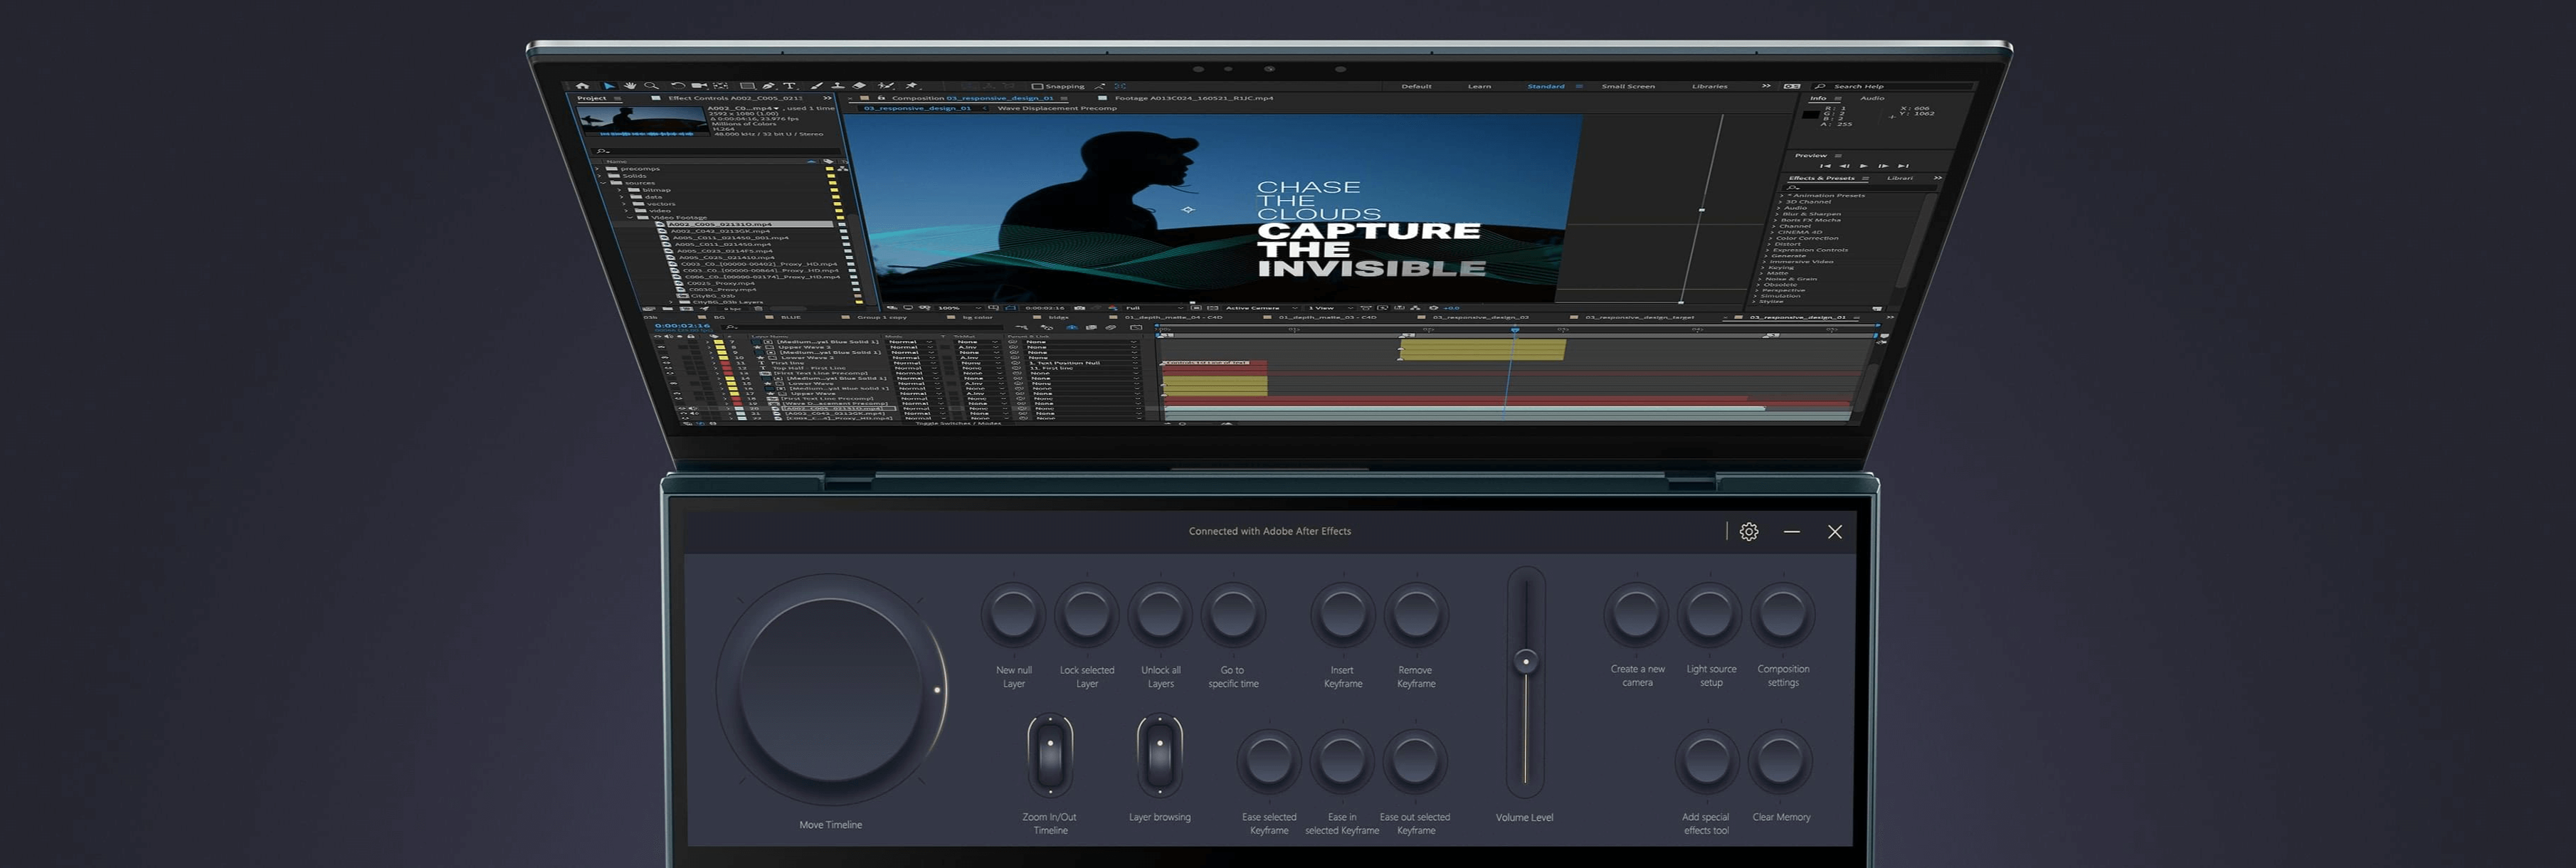The width and height of the screenshot is (2576, 868).
Task: Click the Play button in Preview panel
Action: [x=1864, y=167]
